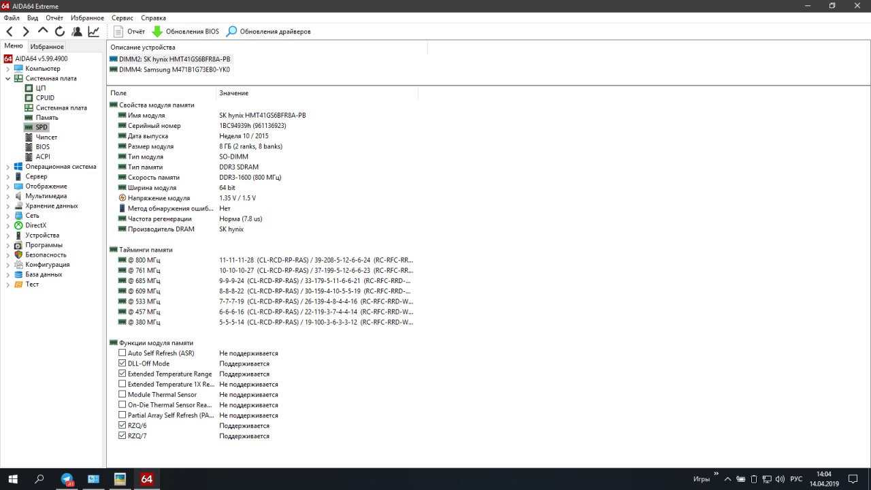Open the Отчёт menu in the menu bar

[x=54, y=18]
